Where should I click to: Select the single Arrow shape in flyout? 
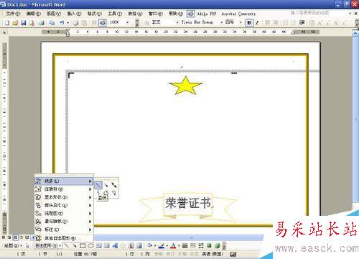click(106, 185)
